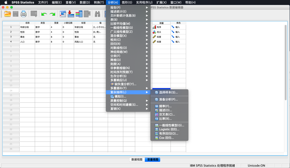Select 频率(F)... complex samples option
Screen dimensions: 290x168
tap(169, 106)
